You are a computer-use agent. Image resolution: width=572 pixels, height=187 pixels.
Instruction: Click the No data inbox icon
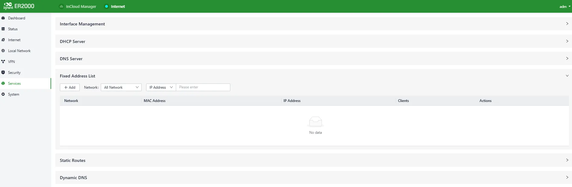(315, 122)
